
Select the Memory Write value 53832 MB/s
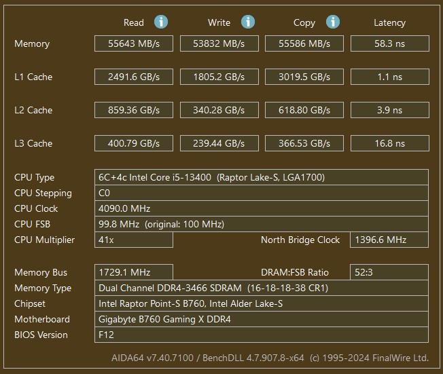click(x=219, y=43)
